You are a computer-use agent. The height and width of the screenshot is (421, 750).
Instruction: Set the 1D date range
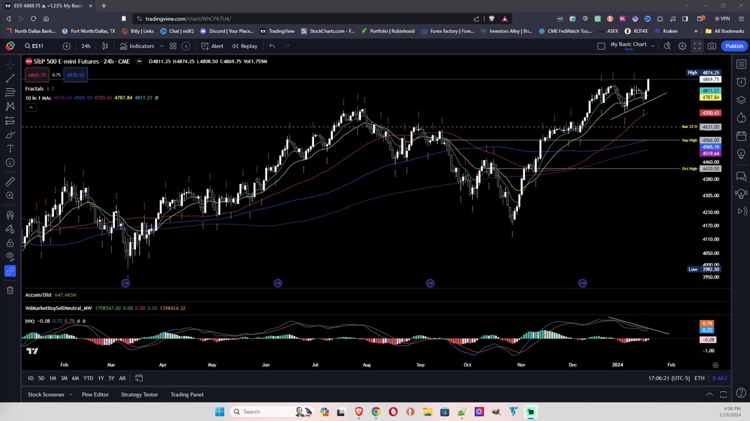30,378
